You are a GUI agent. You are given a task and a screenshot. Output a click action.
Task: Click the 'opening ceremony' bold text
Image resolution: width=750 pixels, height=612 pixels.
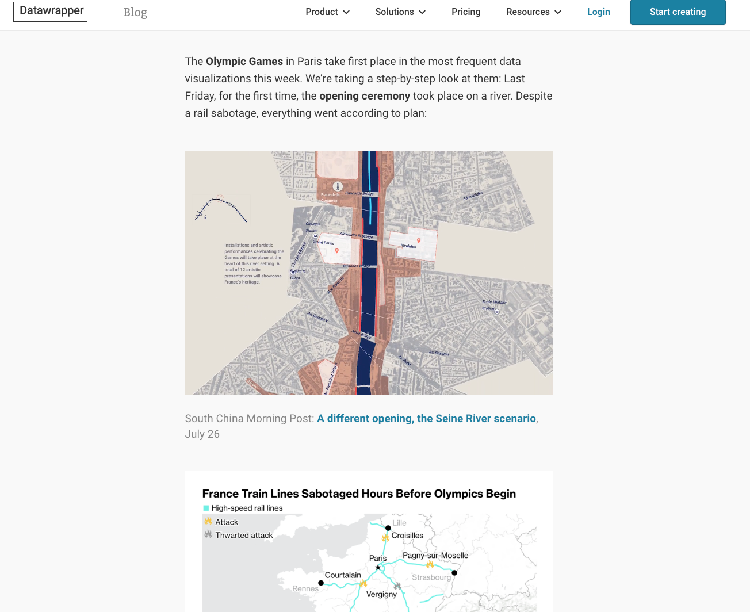tap(365, 96)
